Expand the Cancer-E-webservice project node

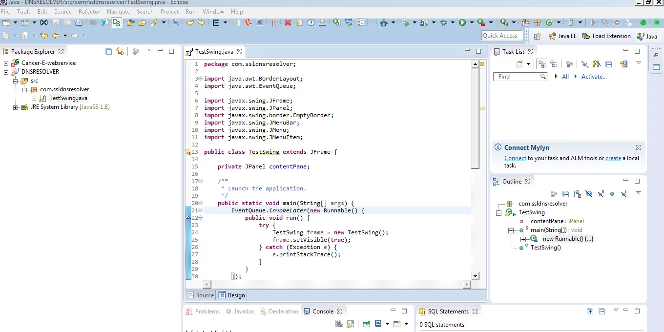click(6, 63)
